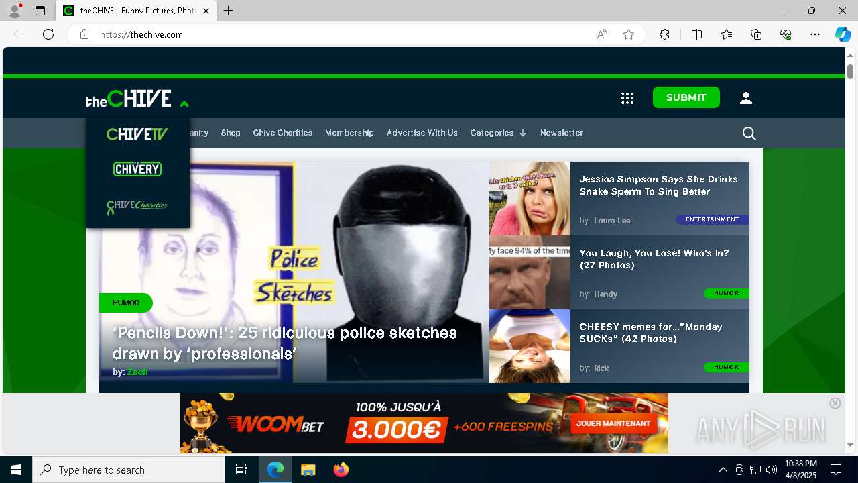Click the CHEESY memes article thumbnail
The image size is (858, 483).
[530, 346]
